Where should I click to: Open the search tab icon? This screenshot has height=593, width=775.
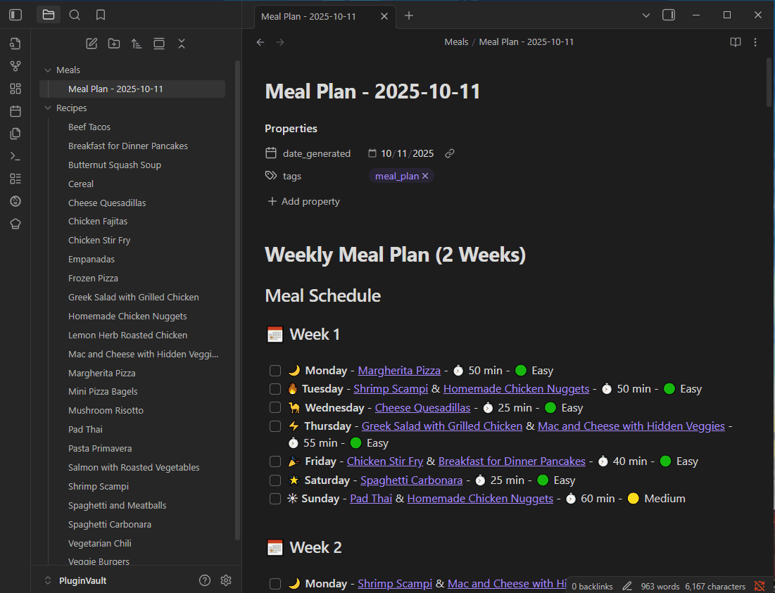tap(75, 15)
